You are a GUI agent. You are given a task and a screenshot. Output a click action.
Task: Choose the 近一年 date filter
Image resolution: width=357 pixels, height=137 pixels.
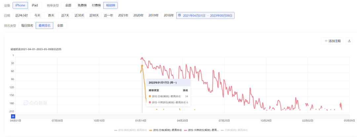tap(108, 15)
